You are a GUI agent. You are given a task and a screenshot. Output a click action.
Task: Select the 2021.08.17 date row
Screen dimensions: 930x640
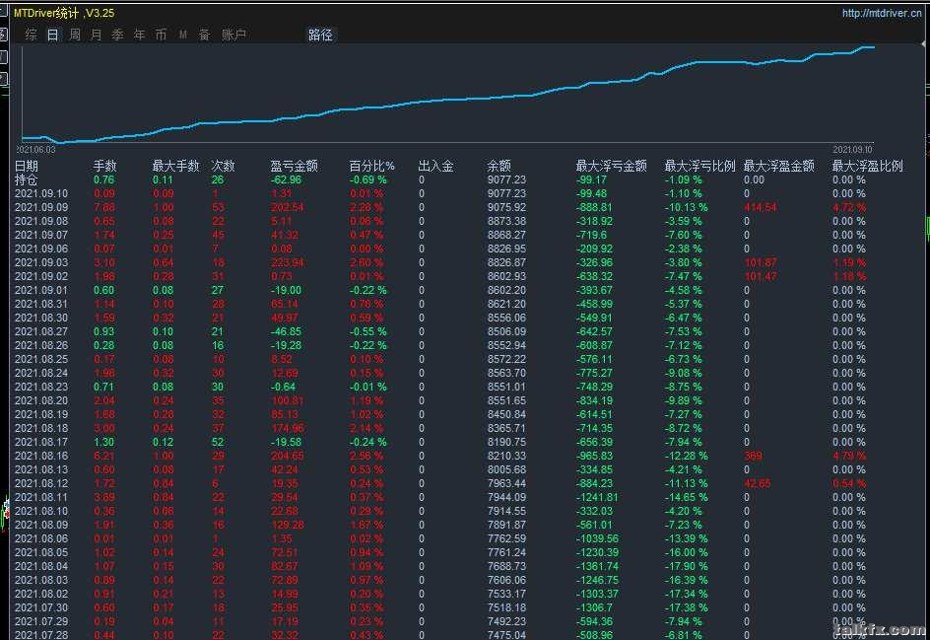click(41, 442)
